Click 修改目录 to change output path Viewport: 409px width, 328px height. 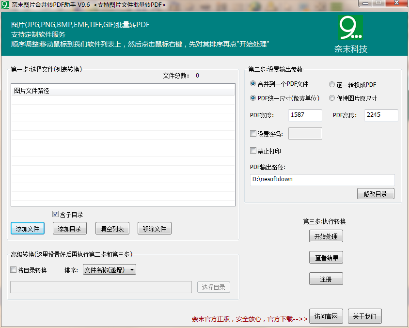tap(376, 193)
